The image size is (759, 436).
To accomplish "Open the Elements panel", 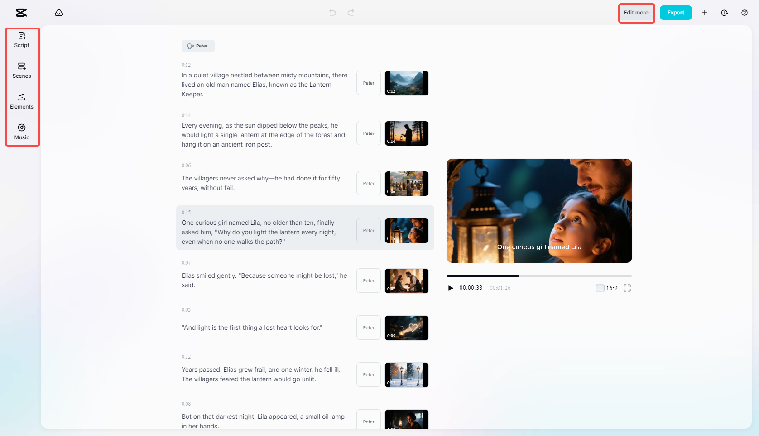I will 22,101.
